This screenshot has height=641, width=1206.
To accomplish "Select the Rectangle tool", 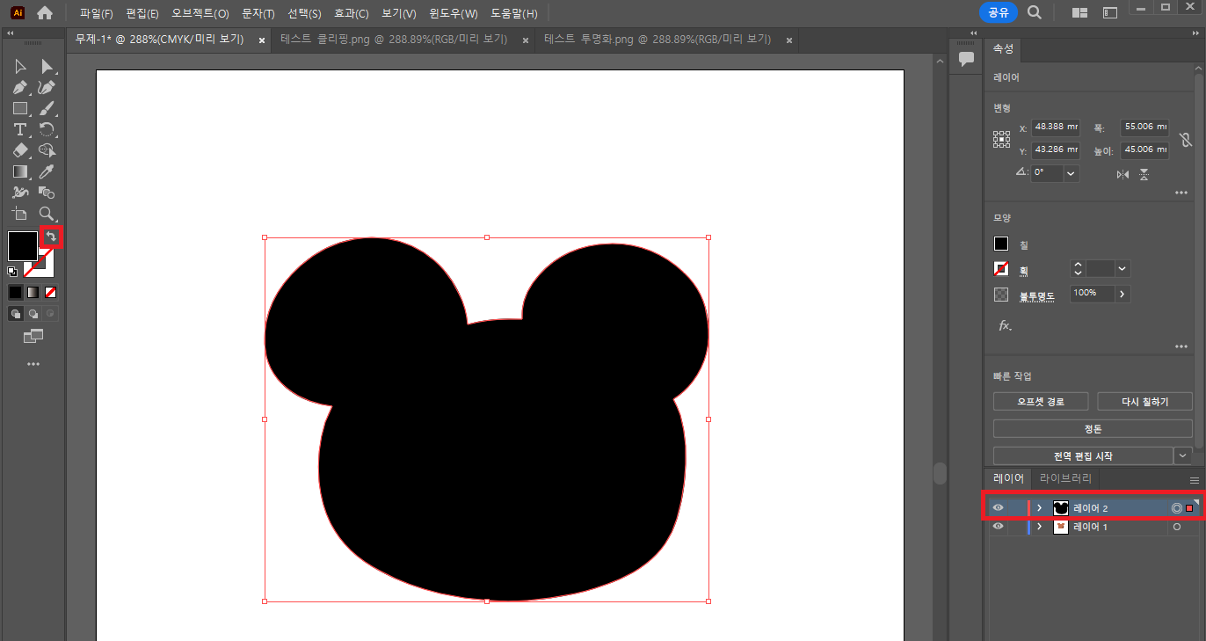I will click(19, 109).
